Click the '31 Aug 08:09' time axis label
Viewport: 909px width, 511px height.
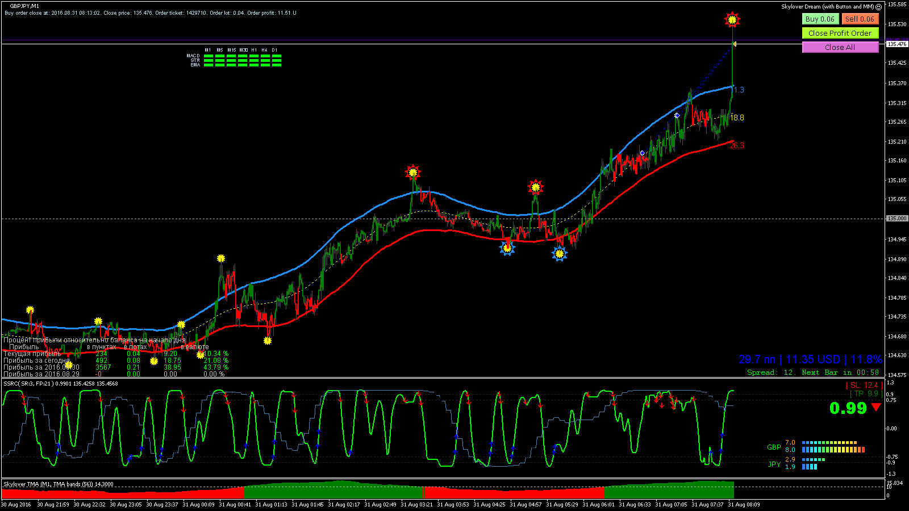pos(744,504)
